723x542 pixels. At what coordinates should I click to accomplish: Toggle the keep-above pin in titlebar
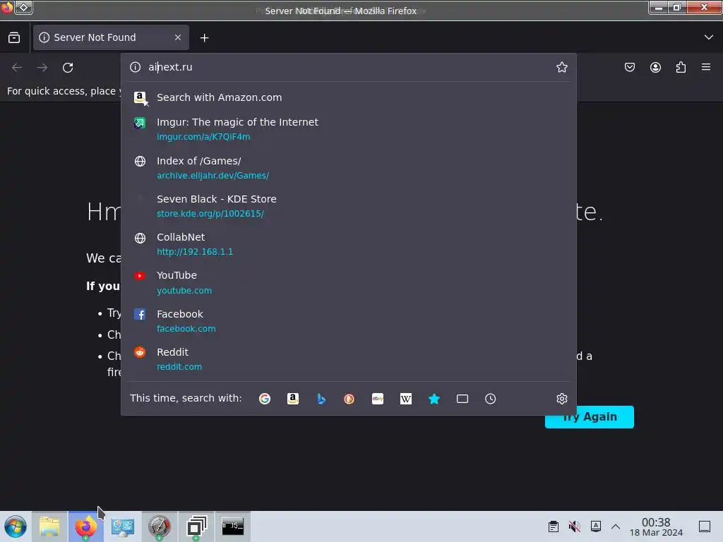coord(24,8)
